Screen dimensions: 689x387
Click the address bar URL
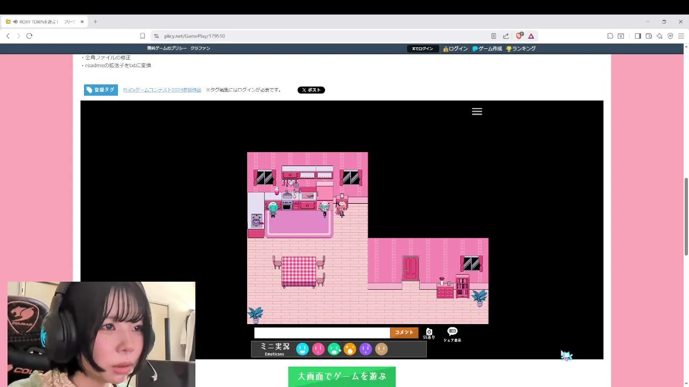pos(195,36)
